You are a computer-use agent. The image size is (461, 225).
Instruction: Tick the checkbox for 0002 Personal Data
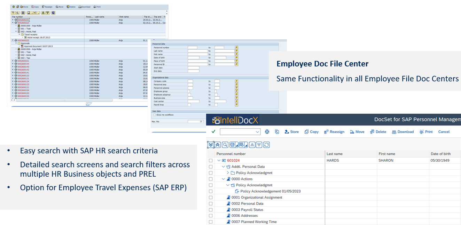tap(210, 203)
